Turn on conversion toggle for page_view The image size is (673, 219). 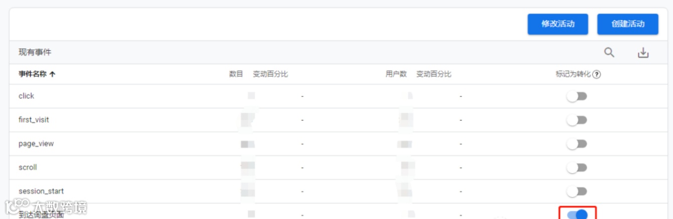[x=577, y=144]
